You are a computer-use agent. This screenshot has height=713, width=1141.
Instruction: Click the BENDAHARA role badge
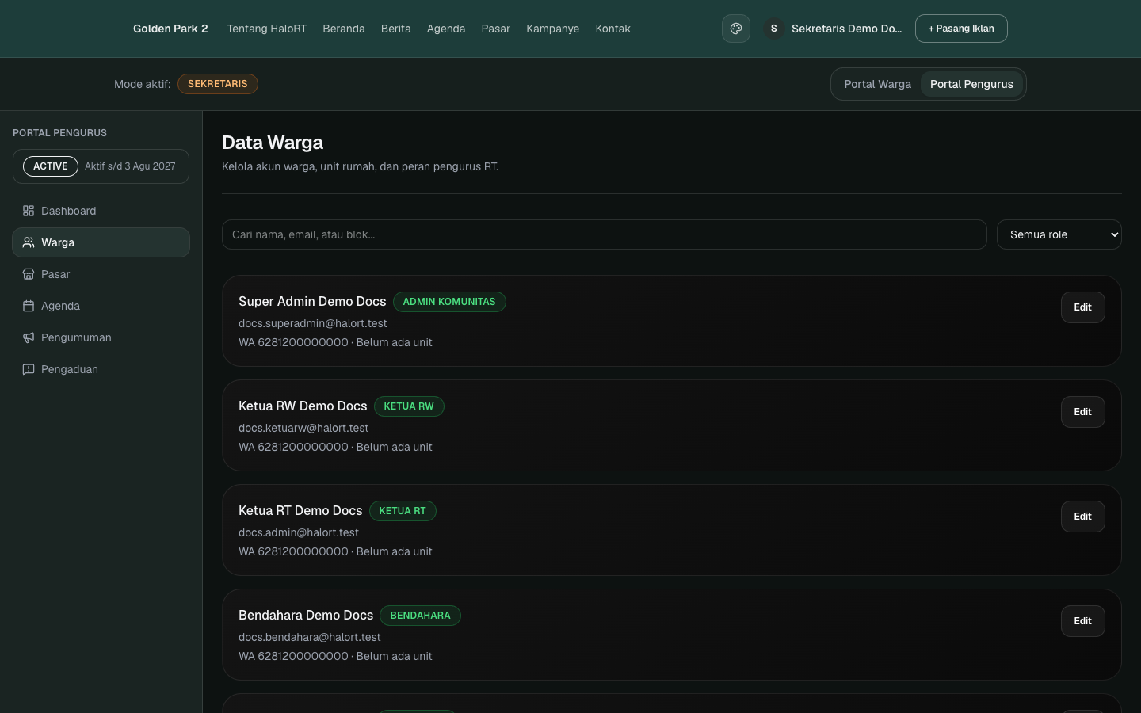point(420,616)
